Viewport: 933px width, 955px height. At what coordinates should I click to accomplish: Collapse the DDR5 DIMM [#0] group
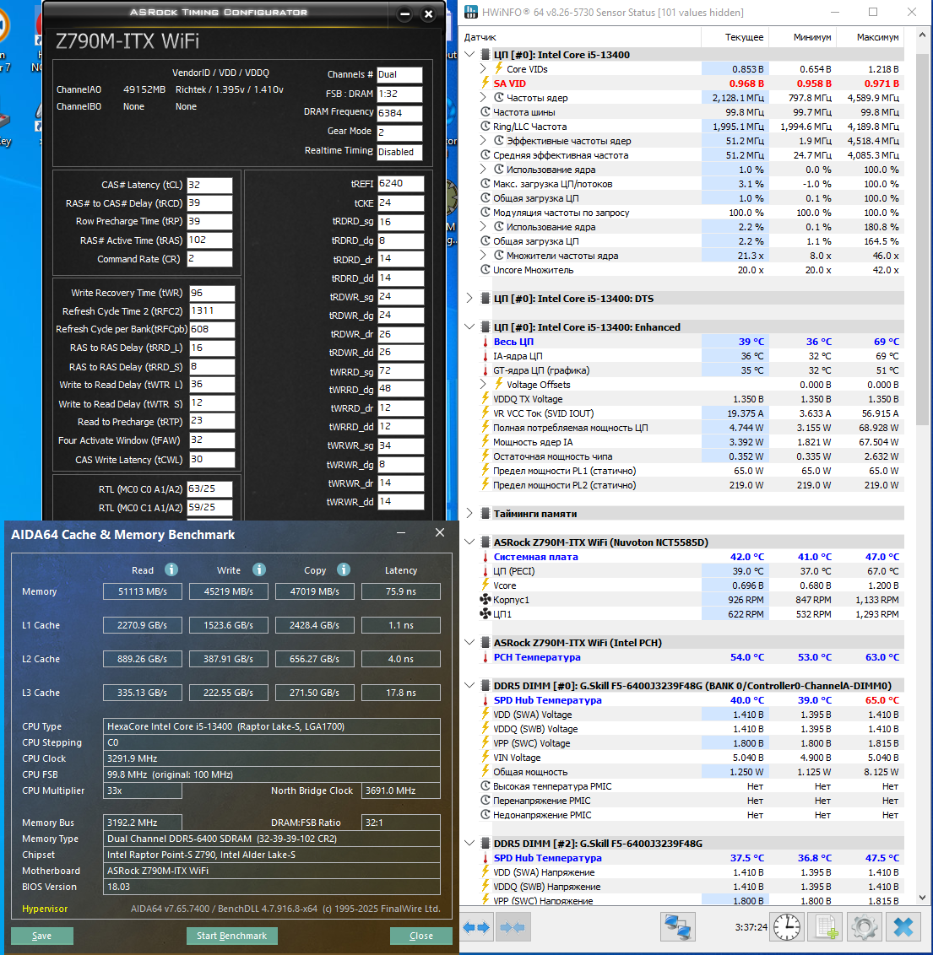click(x=469, y=686)
